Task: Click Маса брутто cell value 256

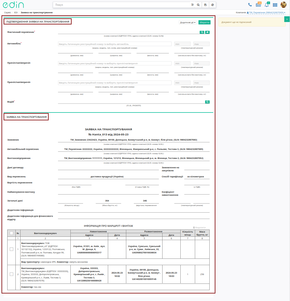Action: point(202,274)
